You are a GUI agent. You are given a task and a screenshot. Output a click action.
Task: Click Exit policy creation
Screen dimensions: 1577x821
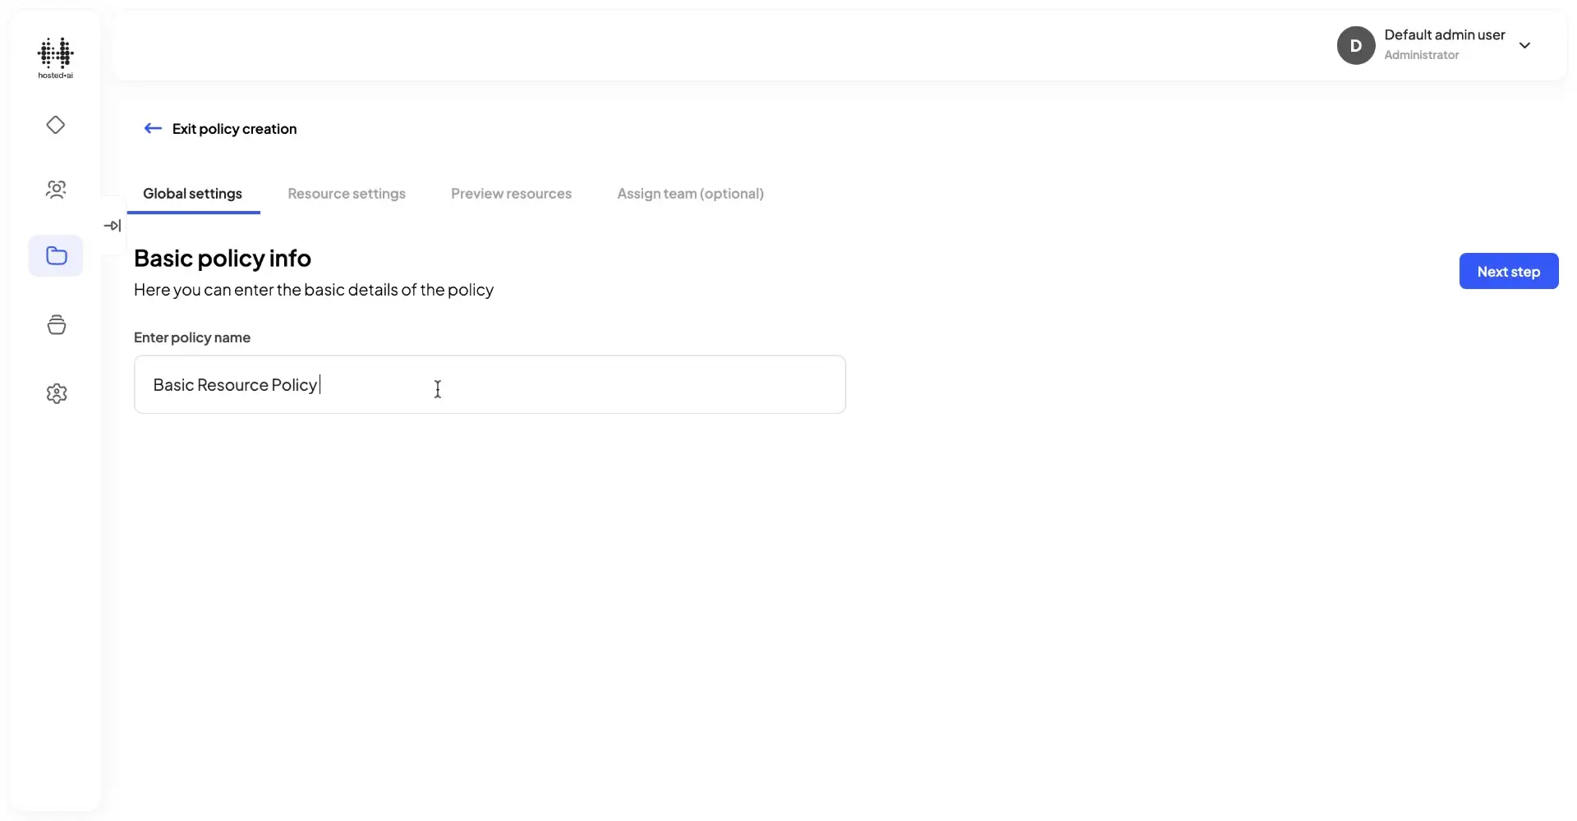234,128
